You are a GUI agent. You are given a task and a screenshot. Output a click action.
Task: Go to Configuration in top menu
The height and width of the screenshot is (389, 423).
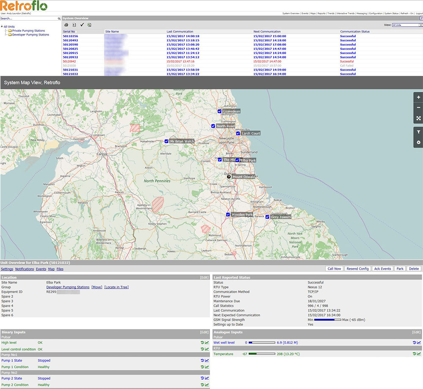tap(375, 14)
